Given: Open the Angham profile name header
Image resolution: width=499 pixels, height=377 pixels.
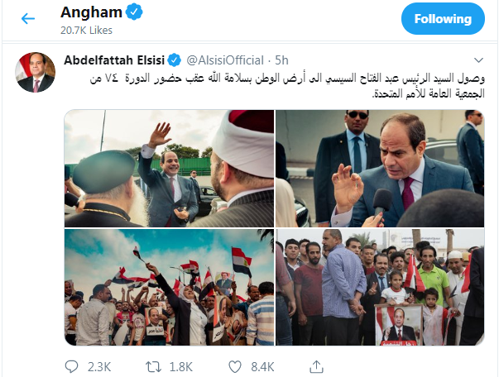Looking at the screenshot, I should [x=91, y=12].
